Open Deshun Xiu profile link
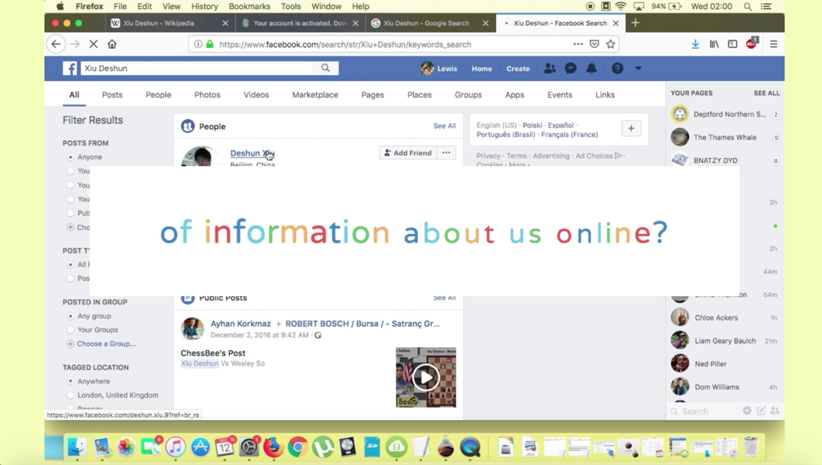 click(x=252, y=153)
